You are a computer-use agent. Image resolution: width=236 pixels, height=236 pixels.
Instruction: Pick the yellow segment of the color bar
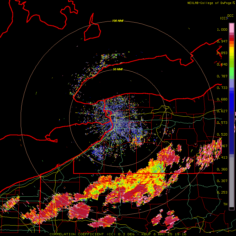coord(232,52)
